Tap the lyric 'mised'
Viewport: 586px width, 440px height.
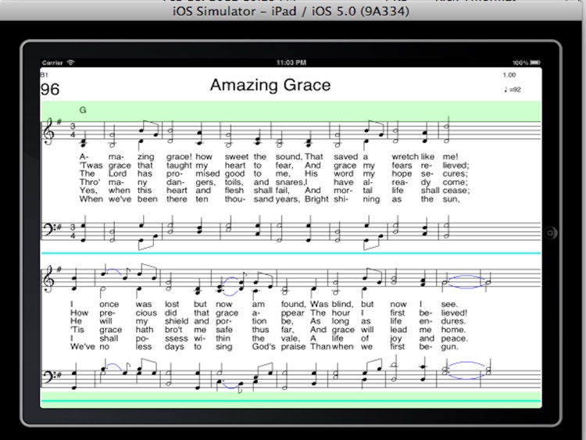[207, 173]
